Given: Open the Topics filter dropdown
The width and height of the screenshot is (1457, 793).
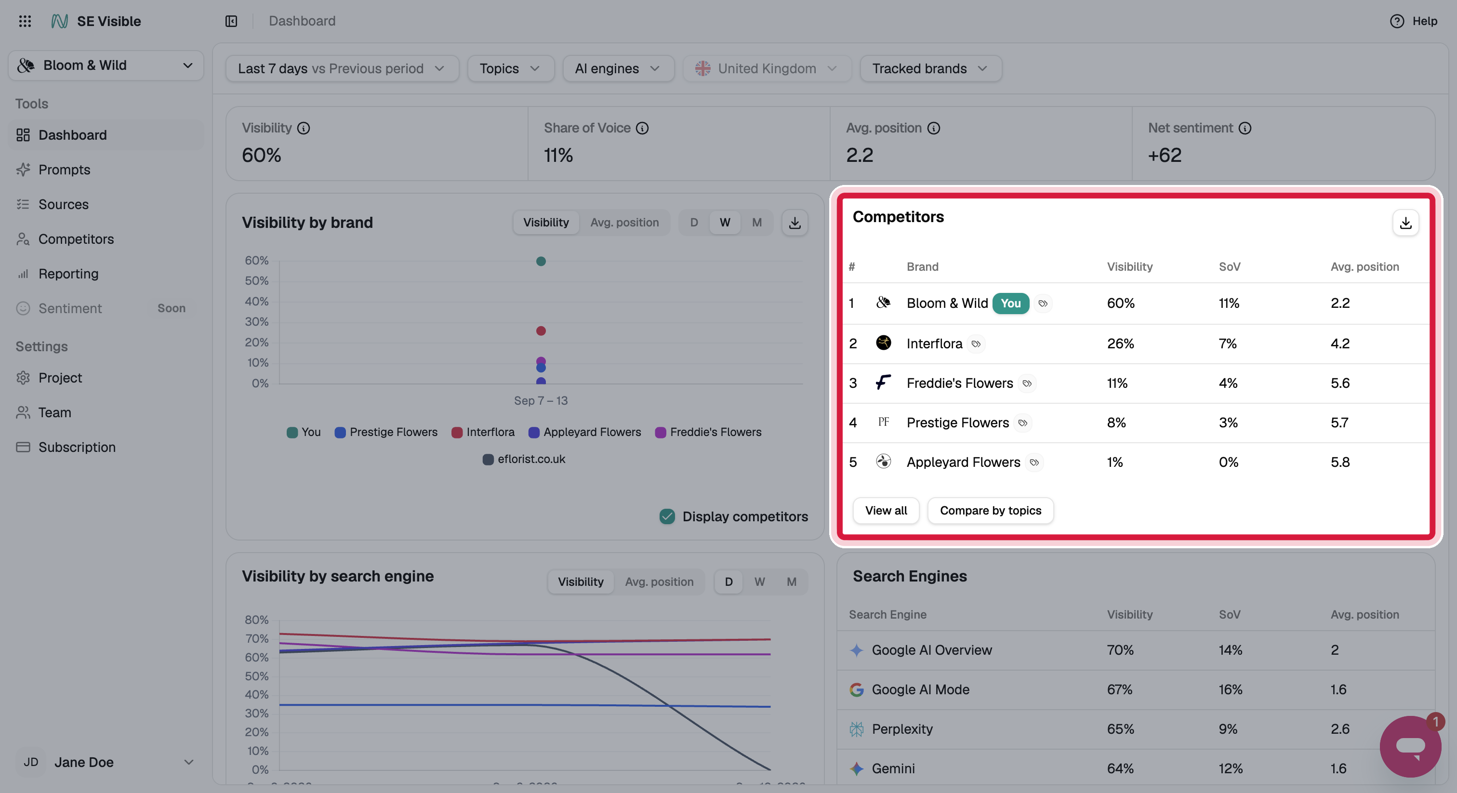Looking at the screenshot, I should click(x=510, y=68).
